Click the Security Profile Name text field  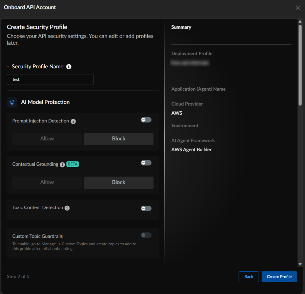pos(50,80)
